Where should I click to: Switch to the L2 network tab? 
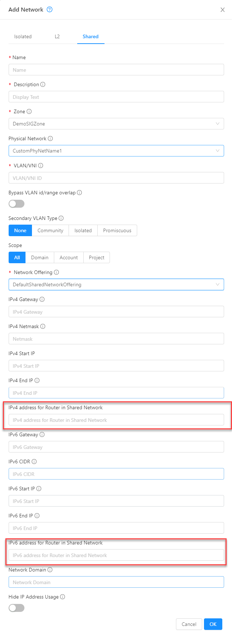[57, 36]
